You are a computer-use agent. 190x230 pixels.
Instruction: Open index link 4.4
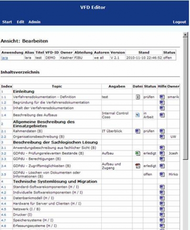(3, 204)
